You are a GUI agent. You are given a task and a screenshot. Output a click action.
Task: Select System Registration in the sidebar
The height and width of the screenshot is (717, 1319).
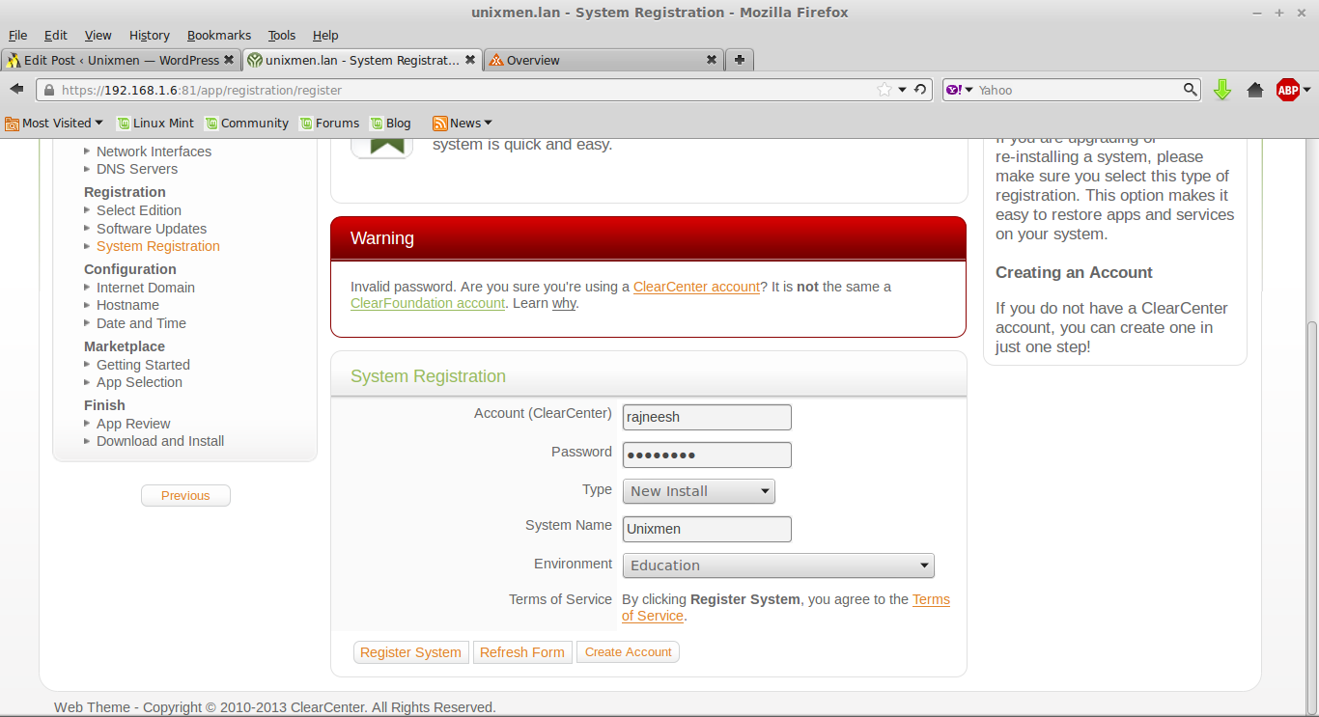(158, 246)
